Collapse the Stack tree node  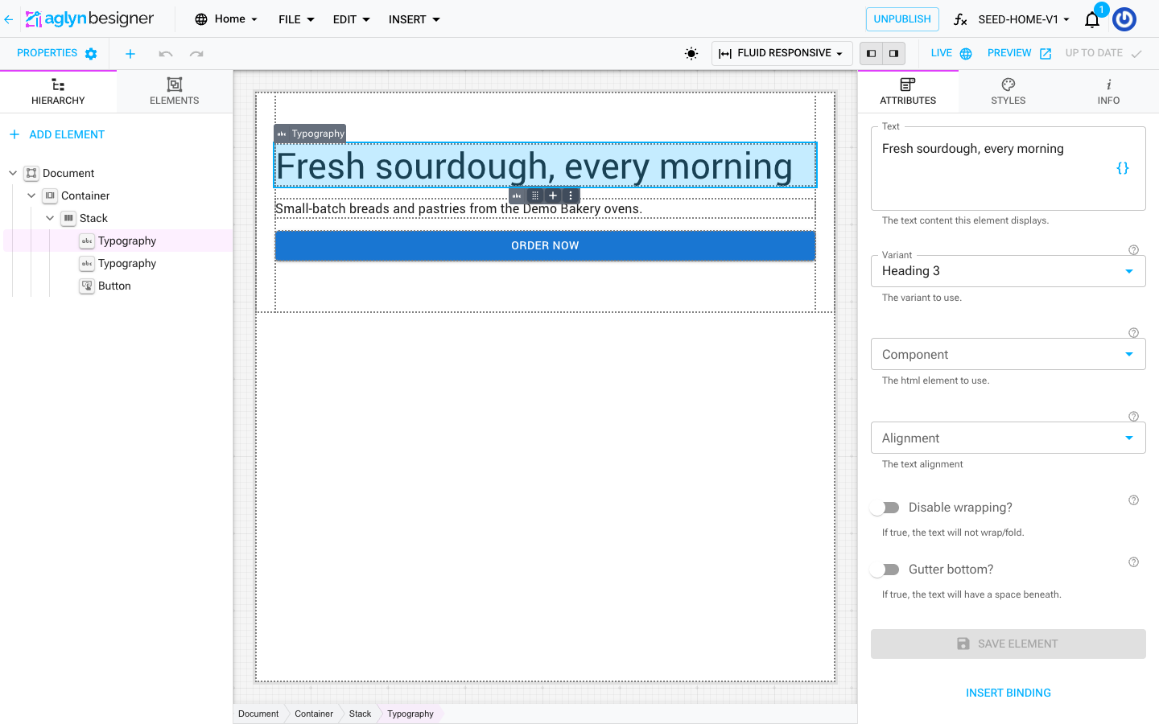click(50, 218)
